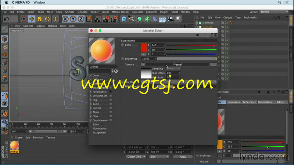Screen dimensions: 294x165
Task: Switch to Polygons mode
Action: (x=5, y=78)
